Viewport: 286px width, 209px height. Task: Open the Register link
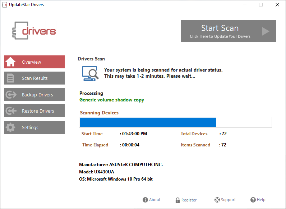189,200
